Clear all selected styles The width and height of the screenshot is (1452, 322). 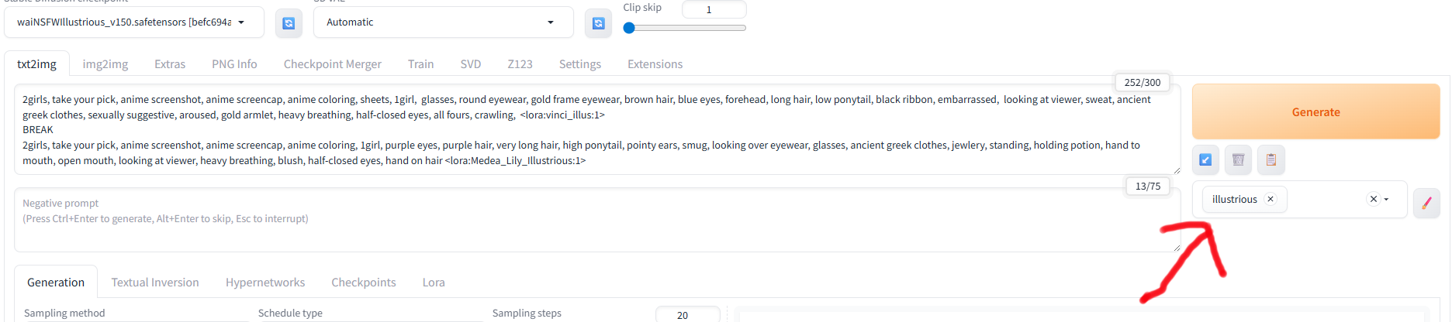1373,199
